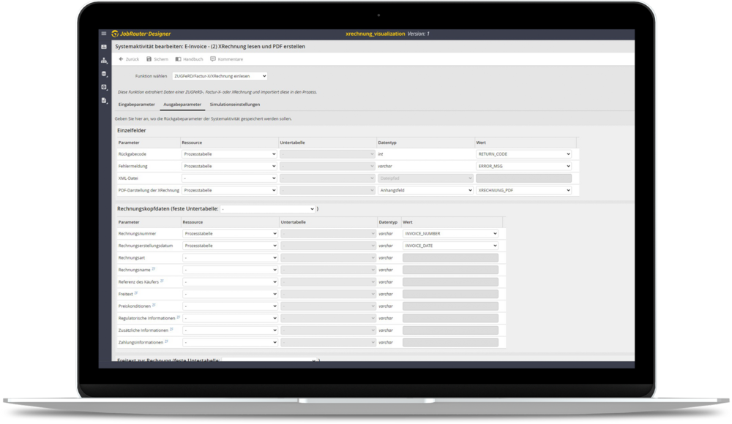Select the Ausgabeparameter tab
This screenshot has width=732, height=424.
182,105
